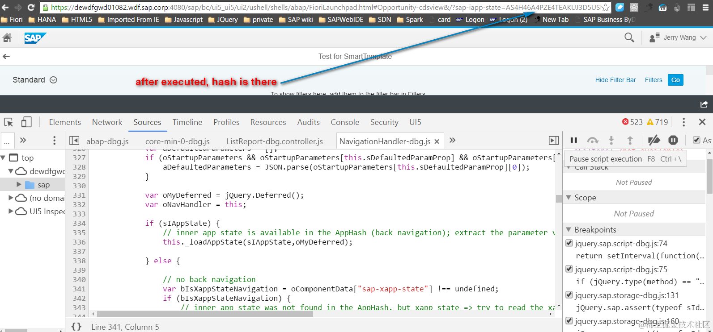This screenshot has height=332, width=713.
Task: Open the SAP wiki bookmark folder
Action: pyautogui.click(x=296, y=20)
